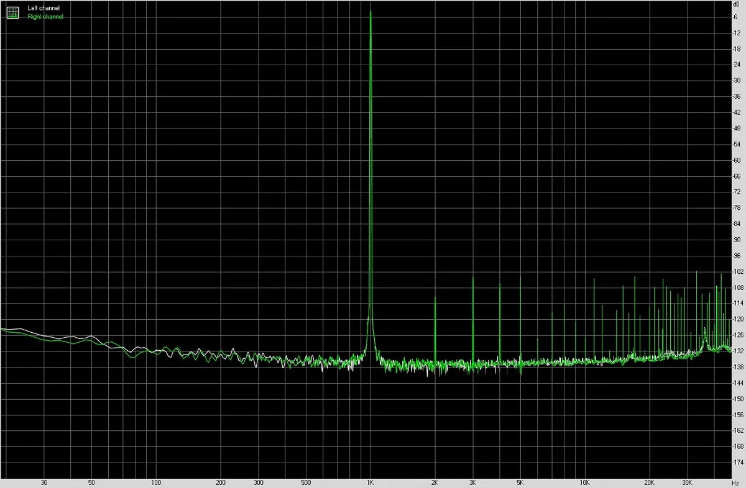The width and height of the screenshot is (746, 488).
Task: Click the -132 dB axis label
Action: (x=737, y=351)
